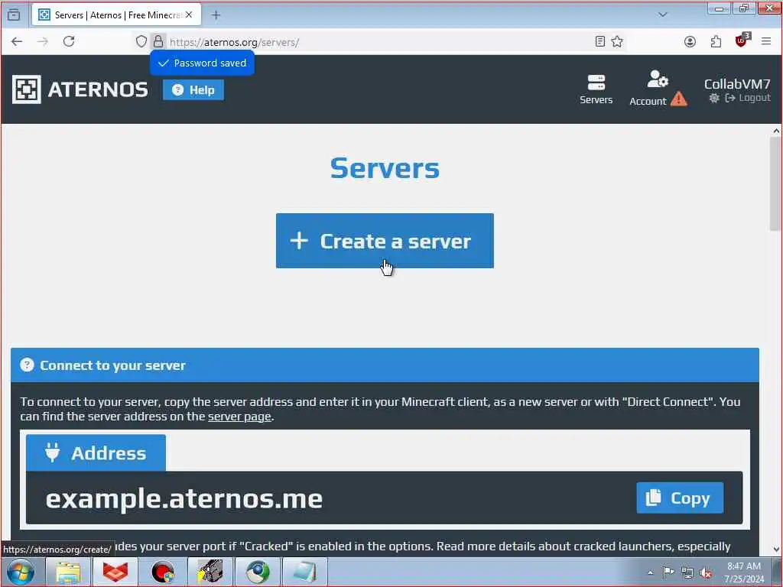Select the Servers | Aternos tab
The image size is (783, 587).
(117, 15)
